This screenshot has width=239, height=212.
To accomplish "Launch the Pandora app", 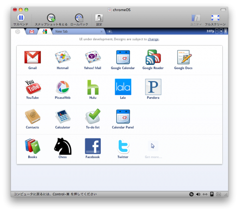I will click(x=153, y=87).
